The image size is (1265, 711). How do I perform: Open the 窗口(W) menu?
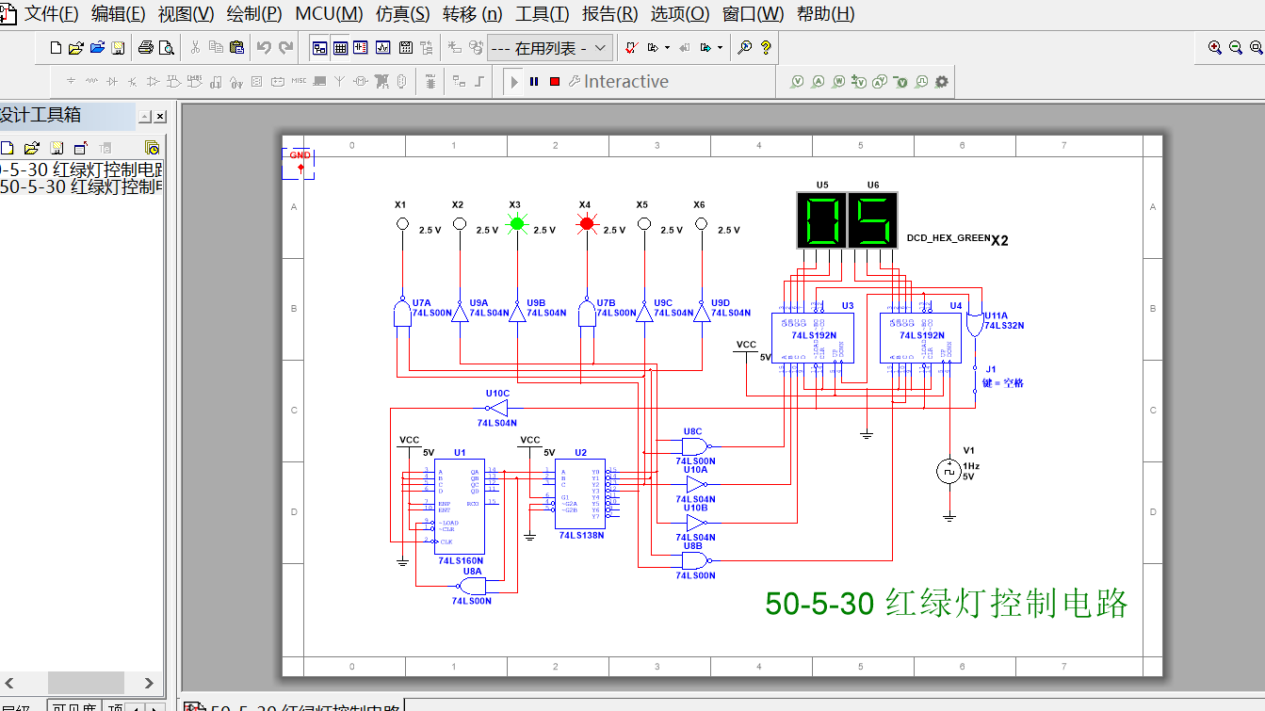click(753, 14)
